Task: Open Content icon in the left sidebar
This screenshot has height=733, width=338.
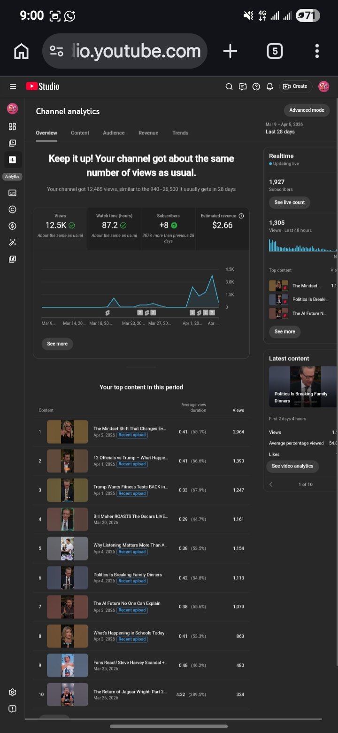Action: (x=13, y=143)
